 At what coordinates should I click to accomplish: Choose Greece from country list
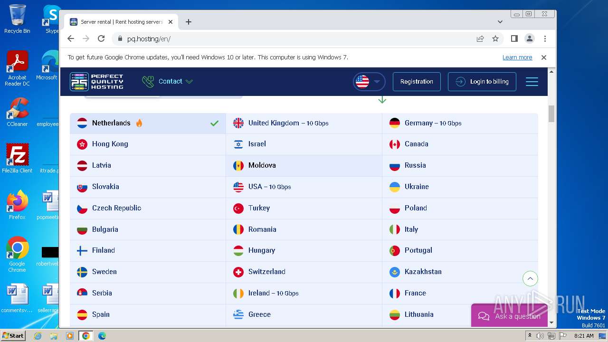tap(304, 314)
